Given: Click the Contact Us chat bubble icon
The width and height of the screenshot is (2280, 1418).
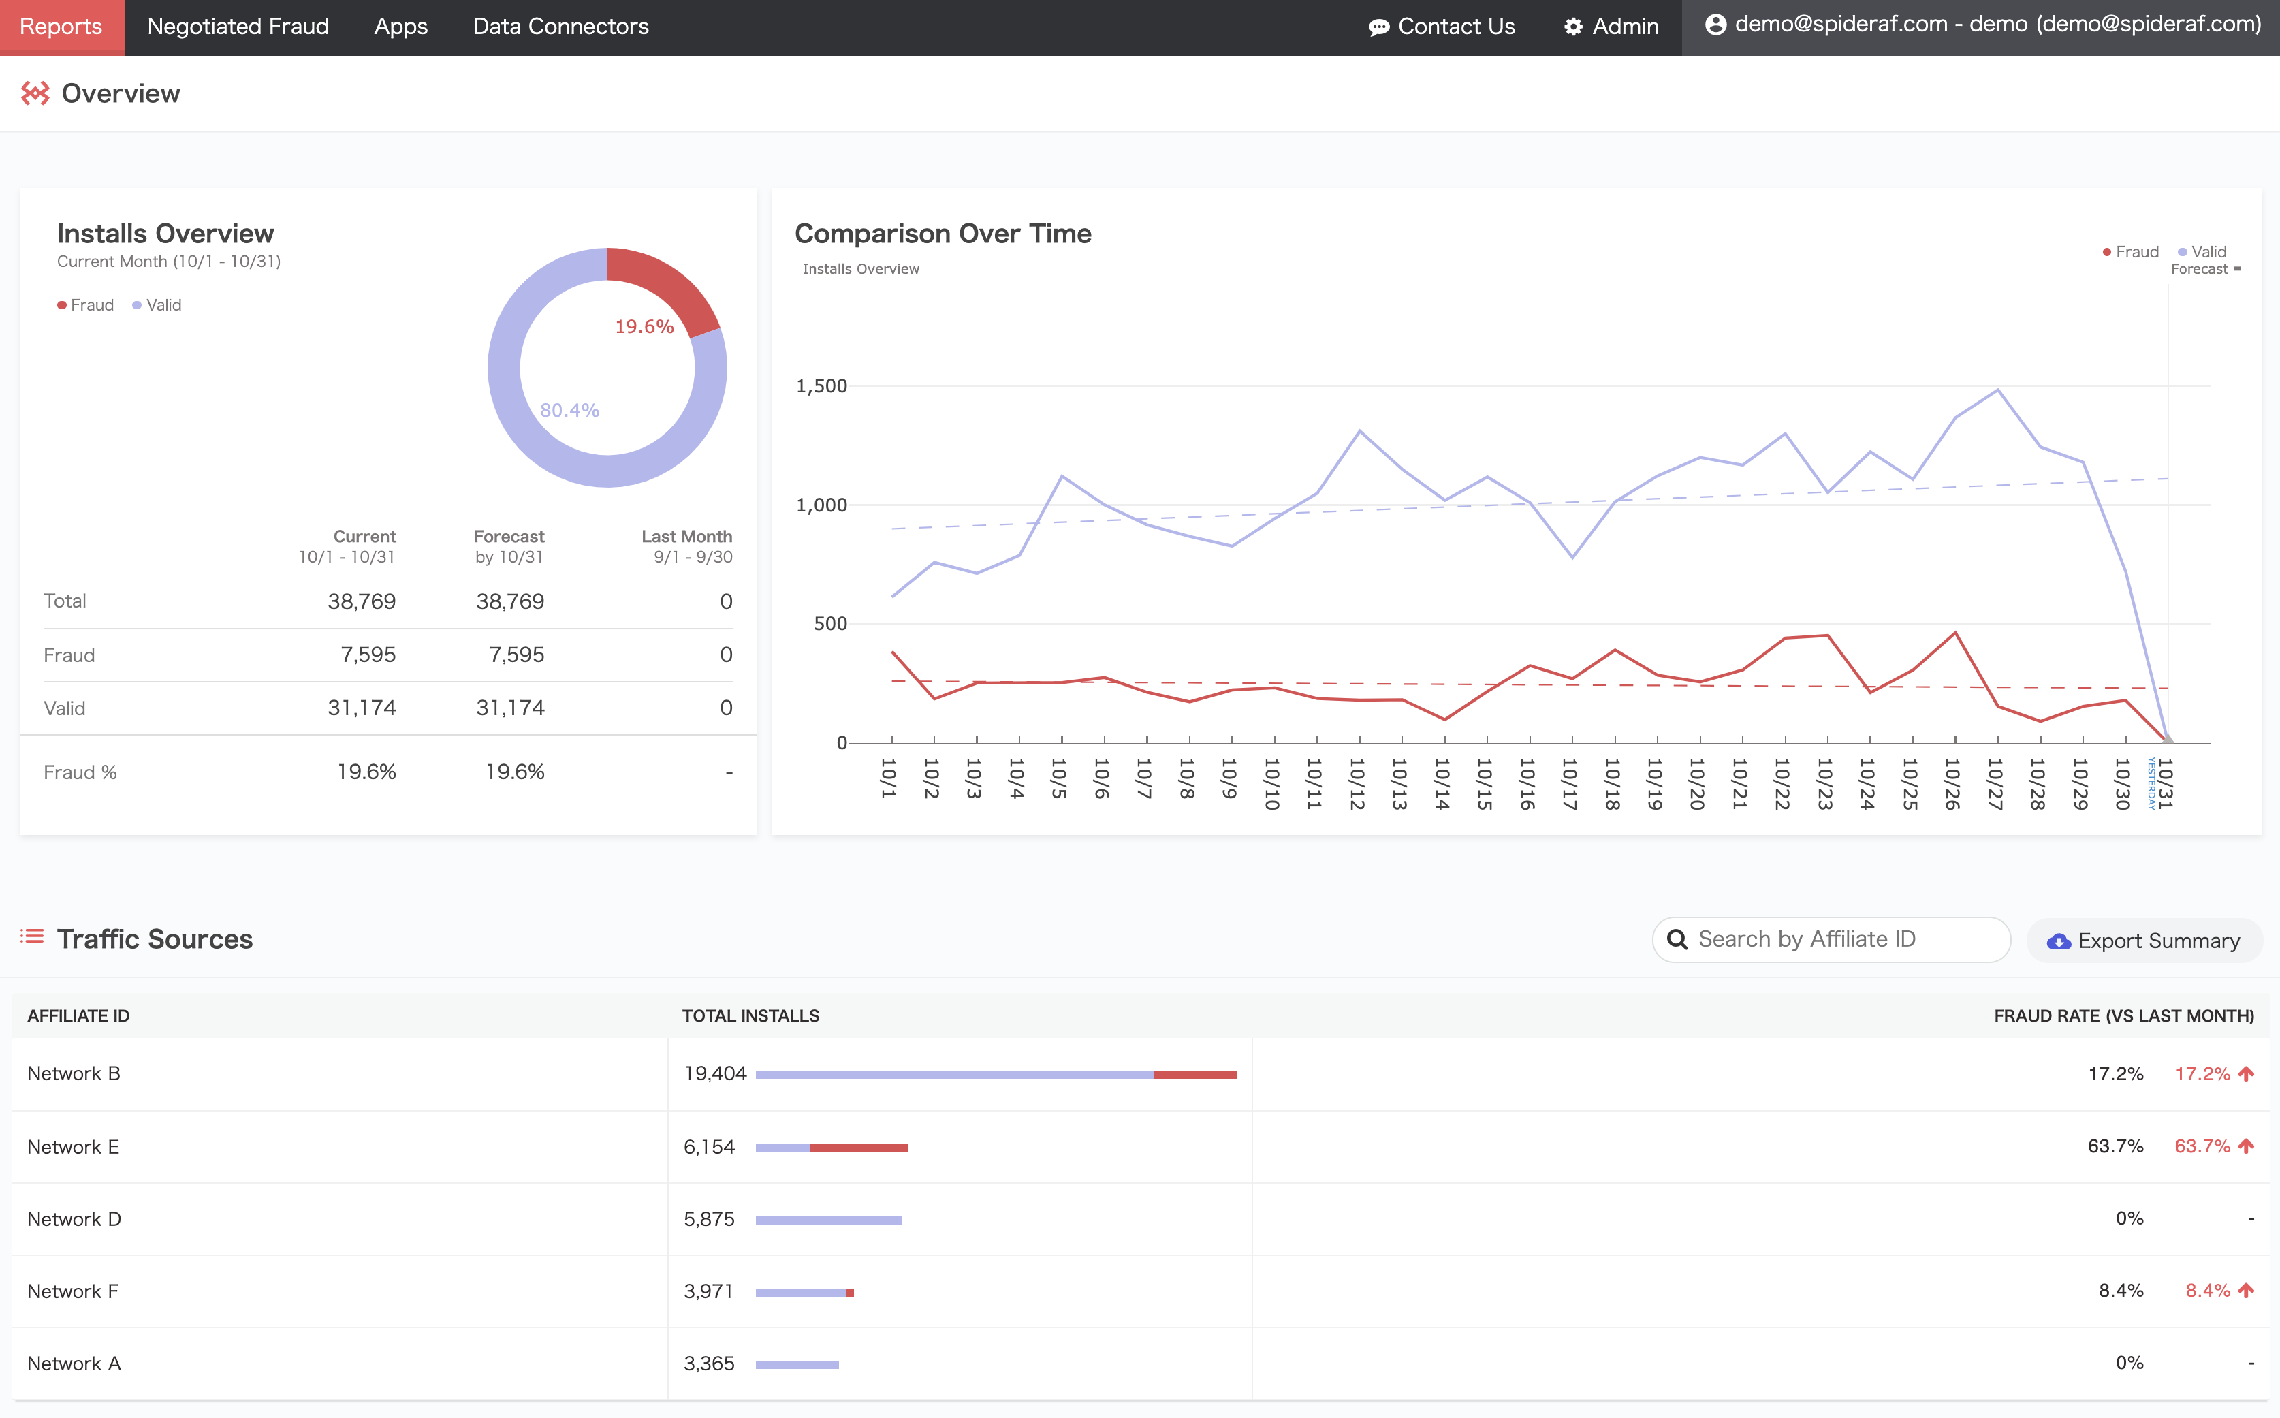Looking at the screenshot, I should (1378, 27).
